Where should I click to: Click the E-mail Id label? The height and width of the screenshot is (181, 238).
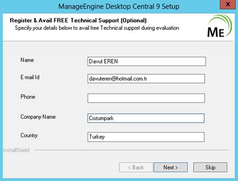30,77
